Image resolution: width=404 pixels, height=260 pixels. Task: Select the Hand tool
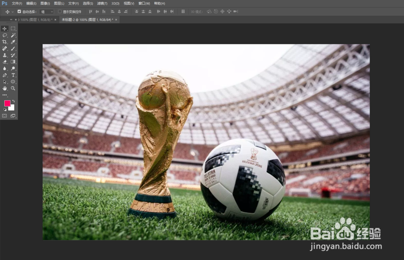tap(4, 88)
